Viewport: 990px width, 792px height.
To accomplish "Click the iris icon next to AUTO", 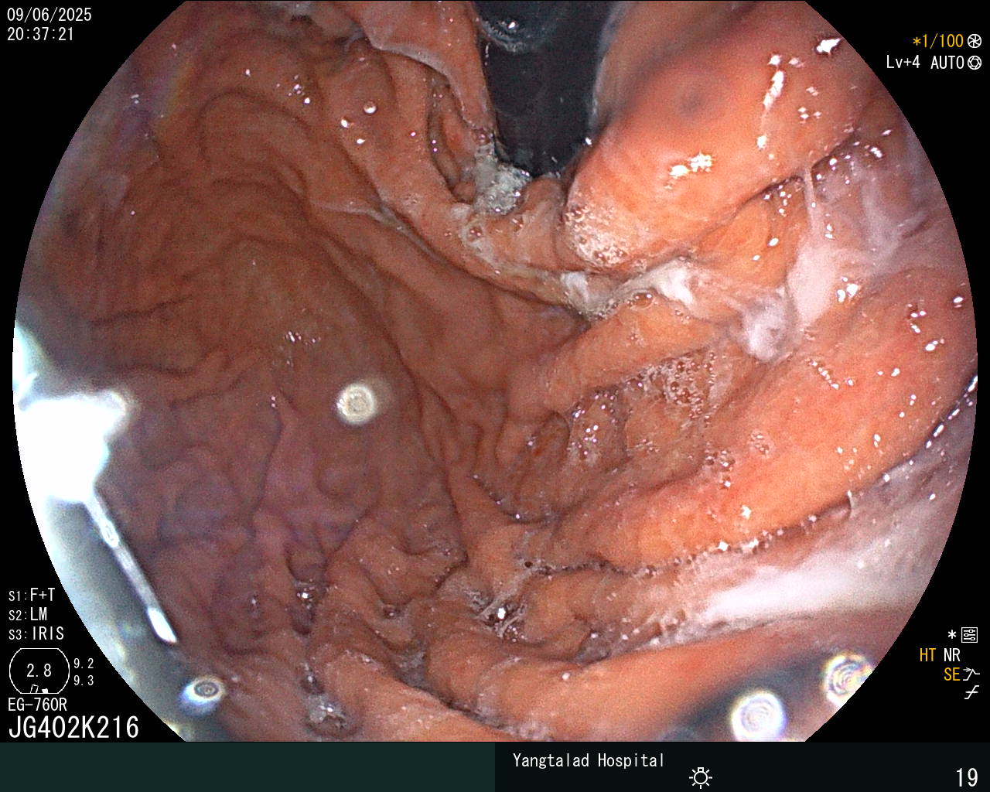I will point(975,63).
